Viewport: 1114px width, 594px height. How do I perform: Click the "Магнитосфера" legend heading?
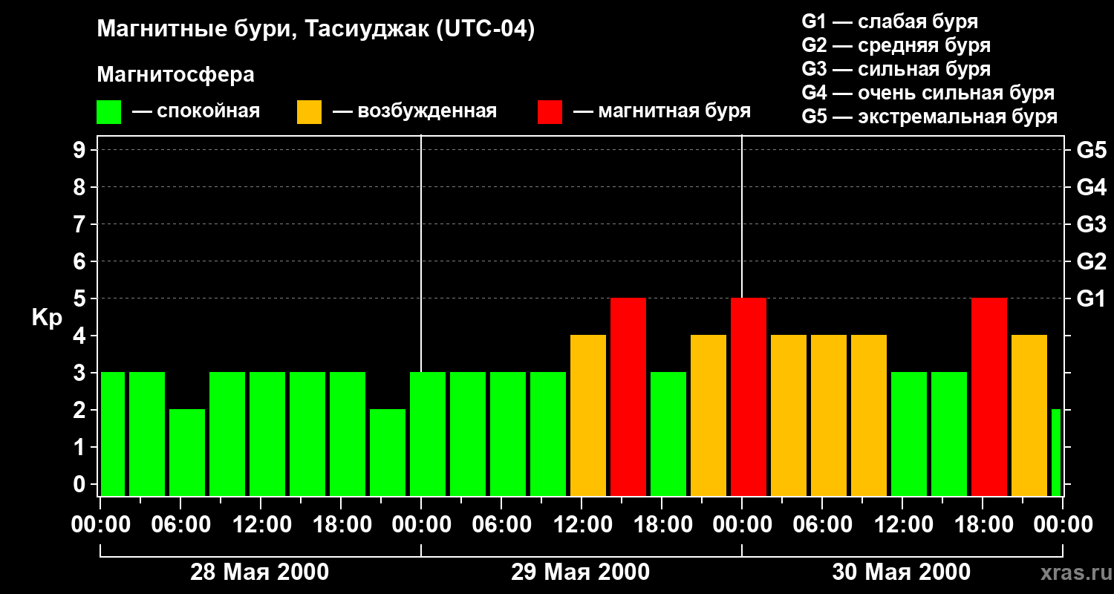pyautogui.click(x=175, y=75)
